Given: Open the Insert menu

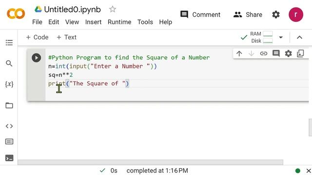Looking at the screenshot, I should (93, 22).
